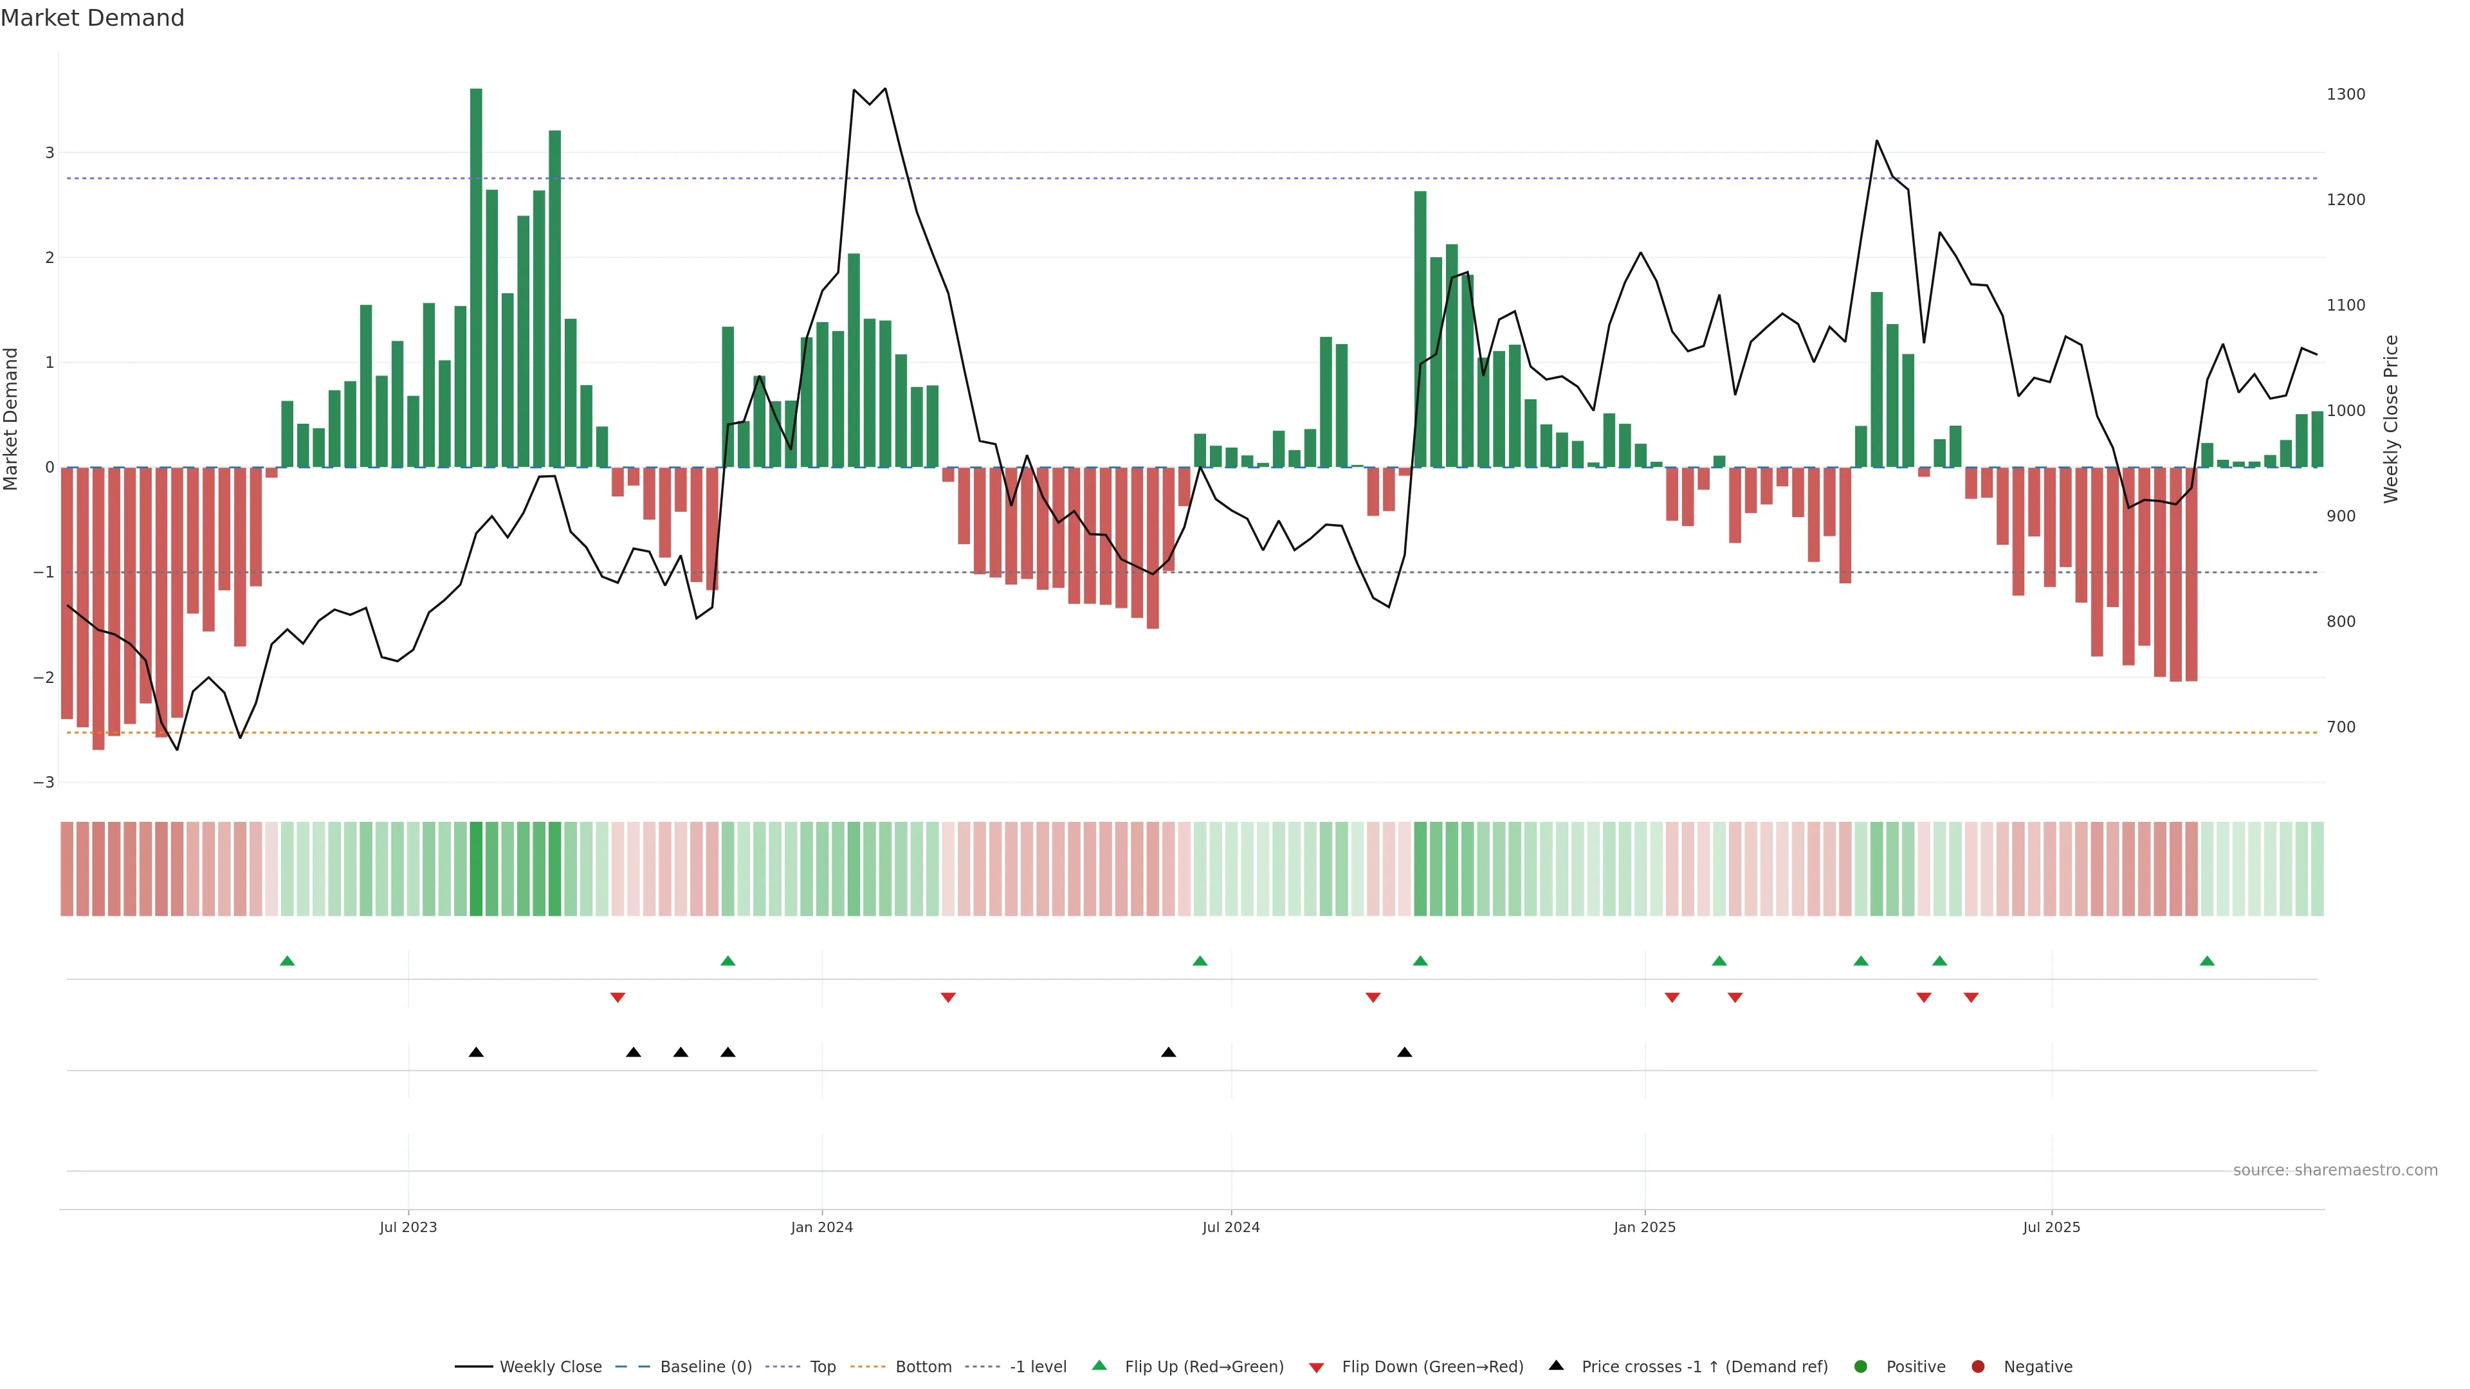This screenshot has height=1389, width=2470.
Task: Toggle the Top dotted line legend entry
Action: (822, 1366)
